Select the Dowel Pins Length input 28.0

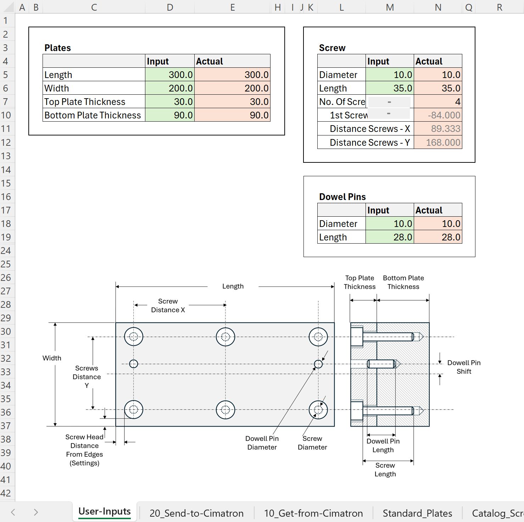(389, 237)
